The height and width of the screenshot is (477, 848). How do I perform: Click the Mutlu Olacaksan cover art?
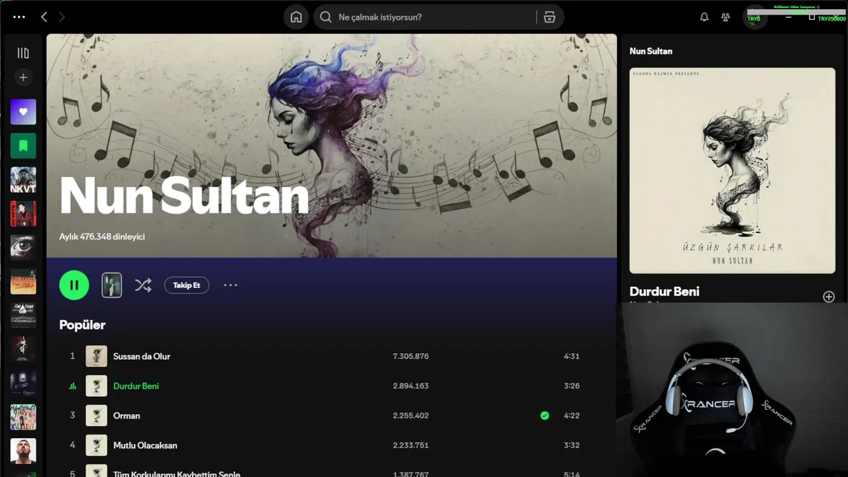[96, 445]
